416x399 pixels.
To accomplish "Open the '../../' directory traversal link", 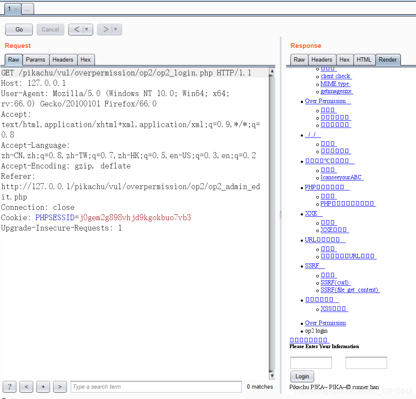I will 313,135.
